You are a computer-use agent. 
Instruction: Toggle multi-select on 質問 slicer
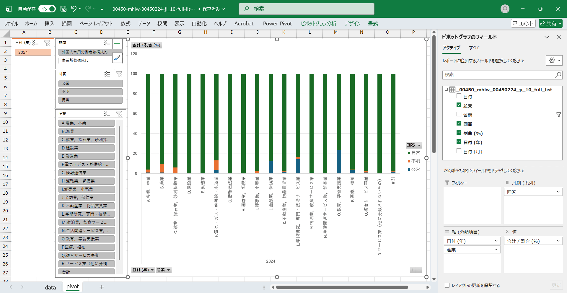point(107,43)
